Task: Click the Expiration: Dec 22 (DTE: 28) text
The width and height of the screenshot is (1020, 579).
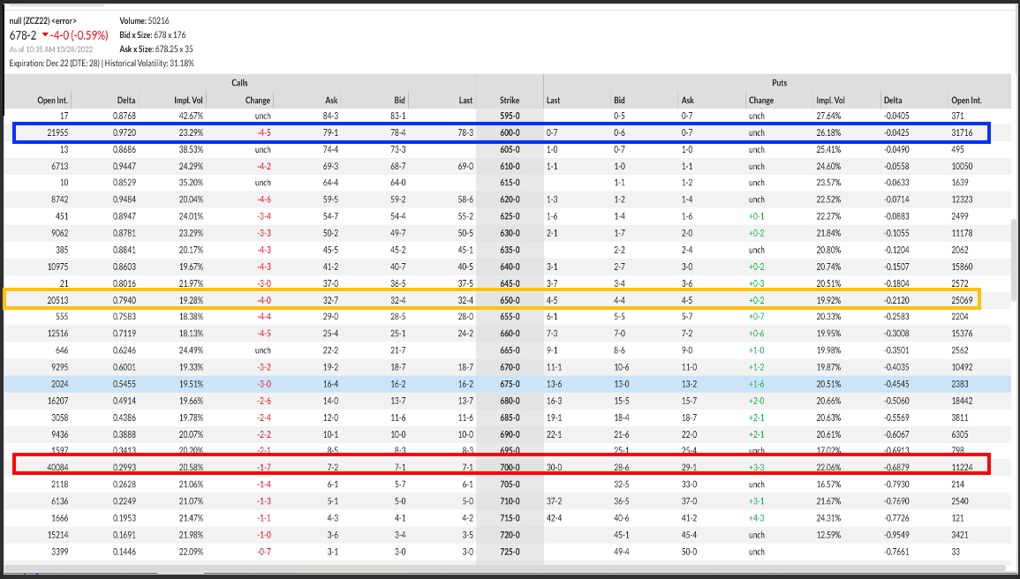Action: [54, 64]
